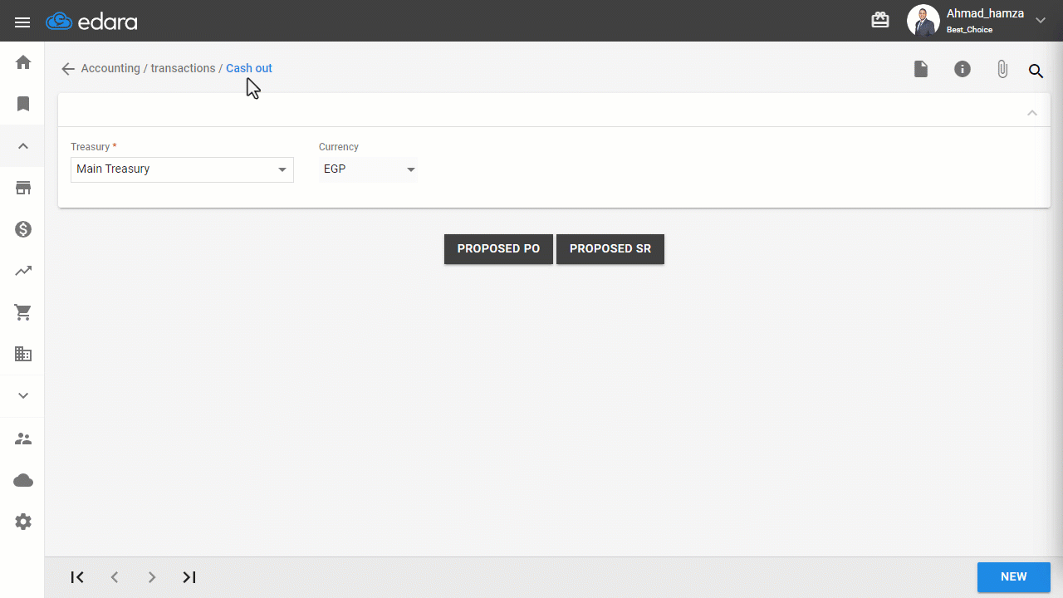This screenshot has width=1063, height=598.
Task: Jump to the first record
Action: [x=77, y=577]
